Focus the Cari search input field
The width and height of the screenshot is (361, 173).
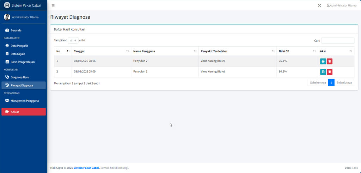point(338,41)
